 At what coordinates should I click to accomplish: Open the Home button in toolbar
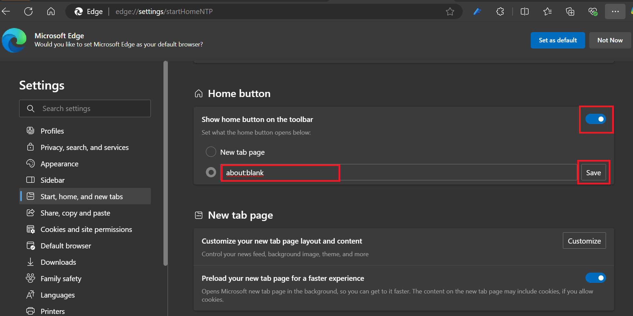click(x=51, y=12)
